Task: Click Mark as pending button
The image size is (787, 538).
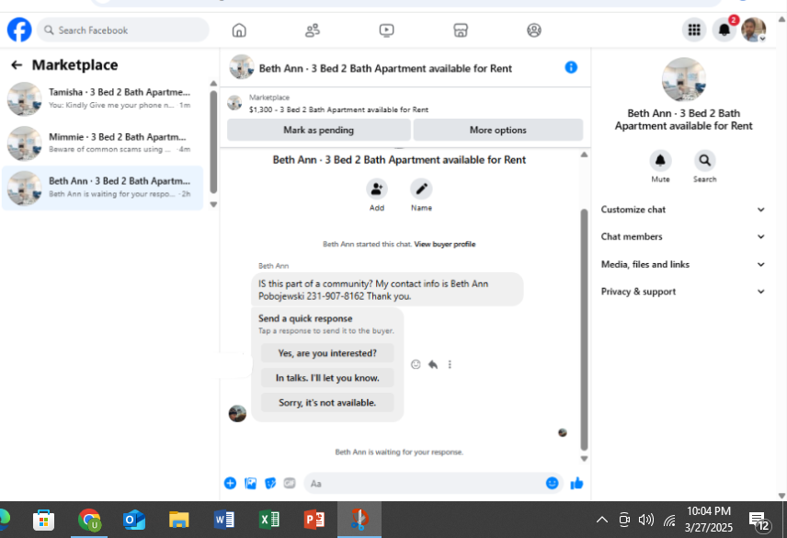Action: pyautogui.click(x=319, y=130)
